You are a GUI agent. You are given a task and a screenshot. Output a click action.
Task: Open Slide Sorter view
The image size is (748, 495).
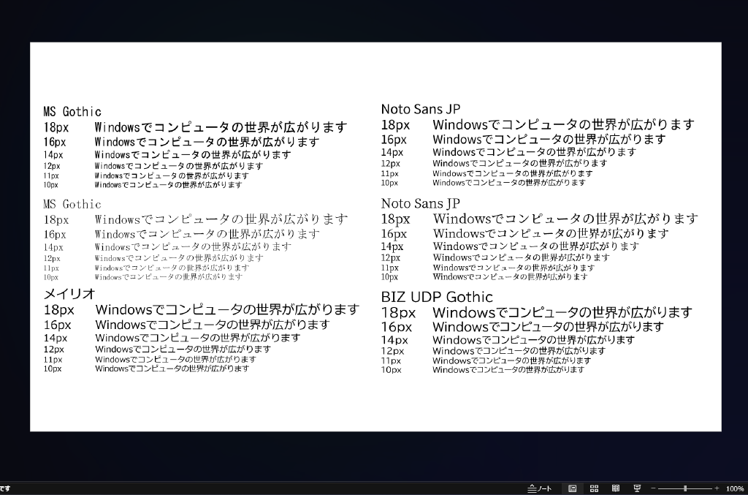(x=594, y=488)
